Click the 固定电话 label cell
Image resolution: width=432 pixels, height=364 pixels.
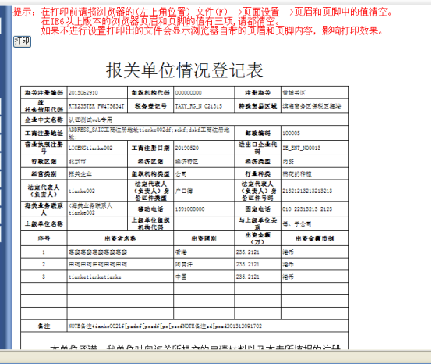[x=258, y=209]
